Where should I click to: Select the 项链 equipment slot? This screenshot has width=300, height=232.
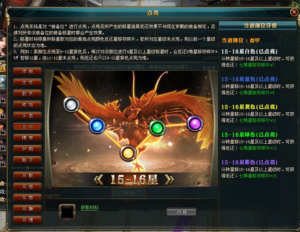tap(27, 72)
